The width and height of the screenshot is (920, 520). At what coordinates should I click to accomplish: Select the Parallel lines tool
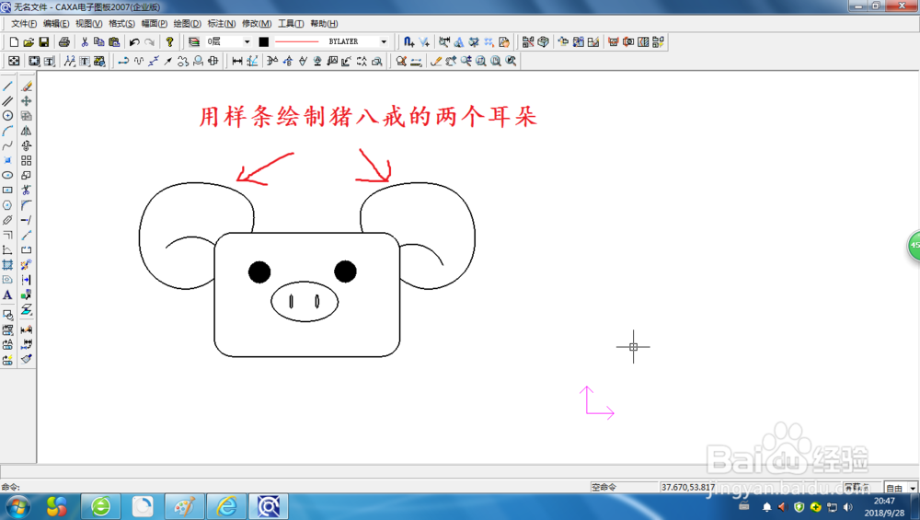(x=7, y=101)
